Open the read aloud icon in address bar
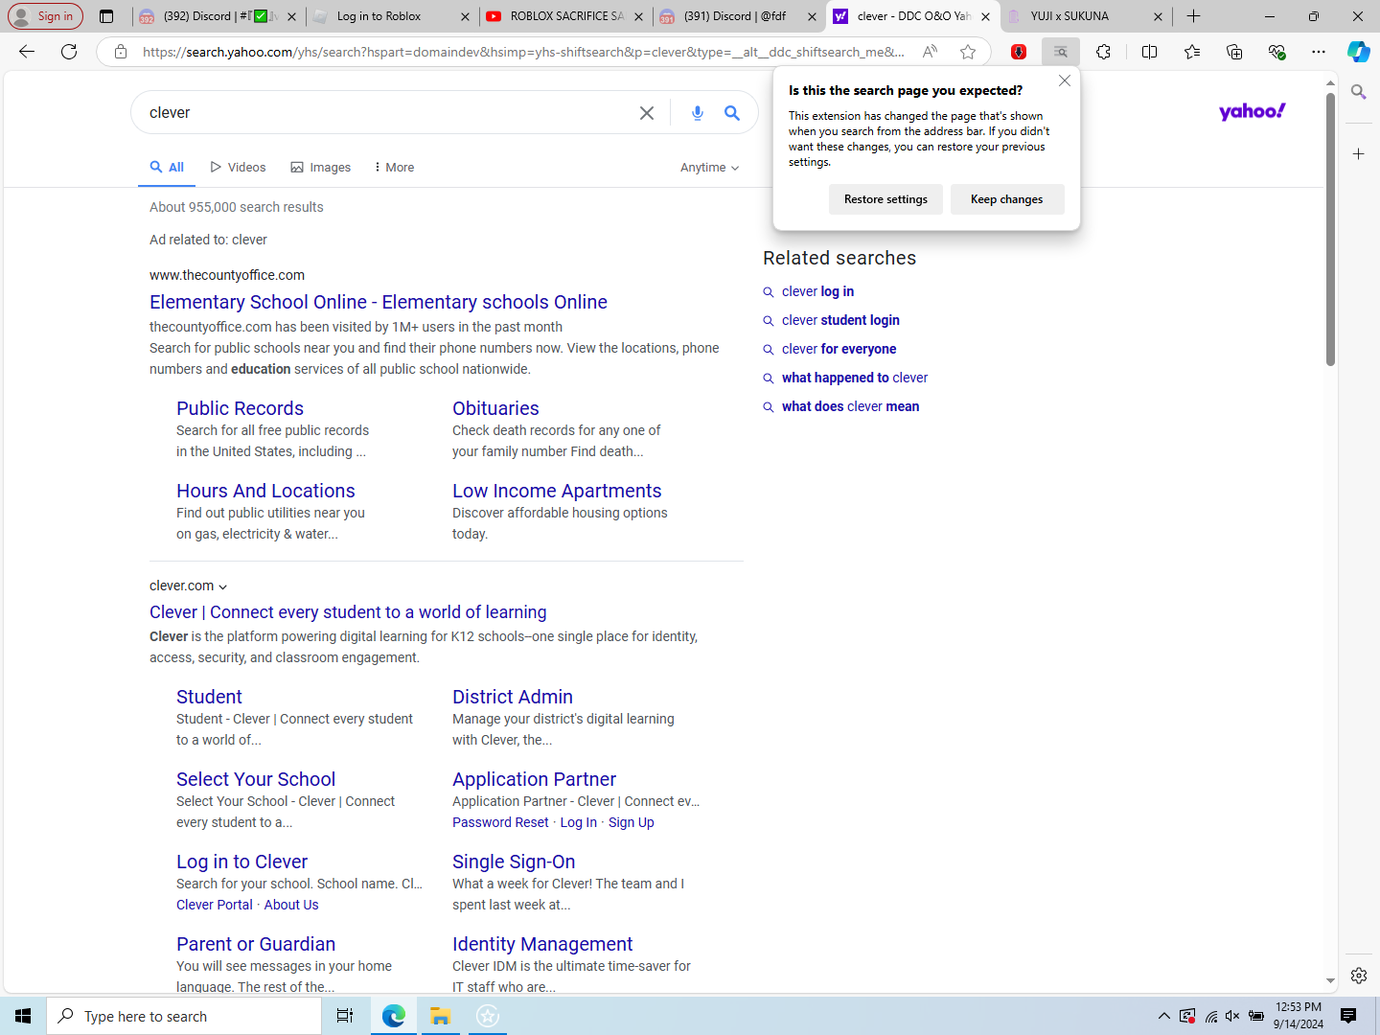 [930, 52]
